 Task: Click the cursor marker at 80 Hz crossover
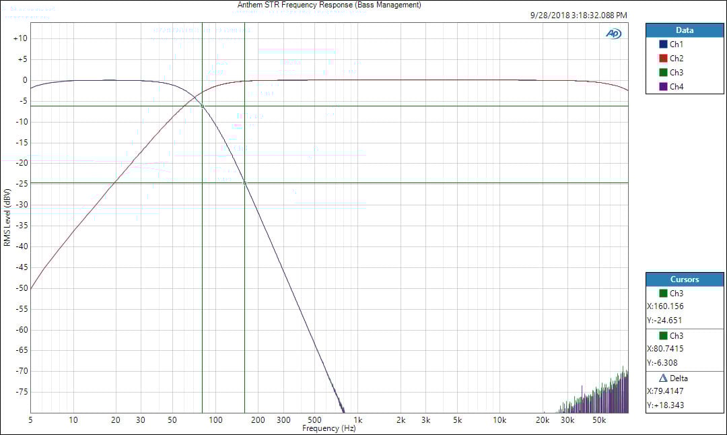pyautogui.click(x=202, y=106)
